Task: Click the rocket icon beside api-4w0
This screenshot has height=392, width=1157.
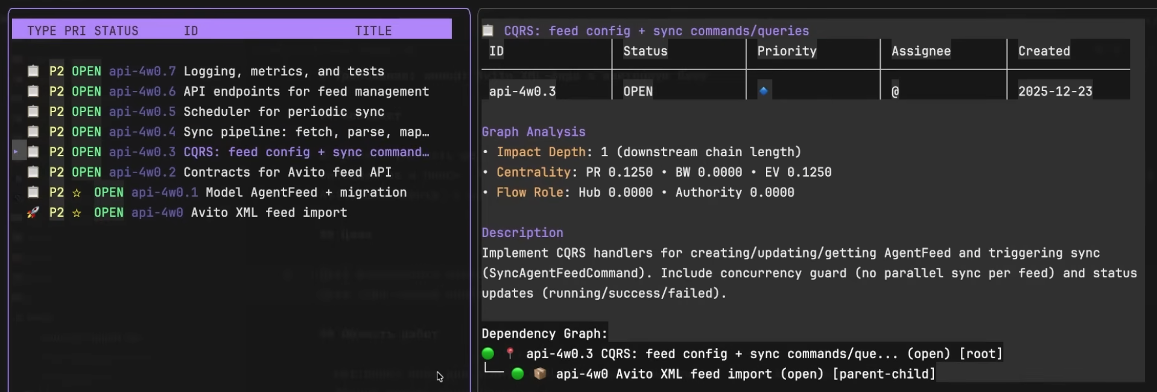Action: [33, 212]
